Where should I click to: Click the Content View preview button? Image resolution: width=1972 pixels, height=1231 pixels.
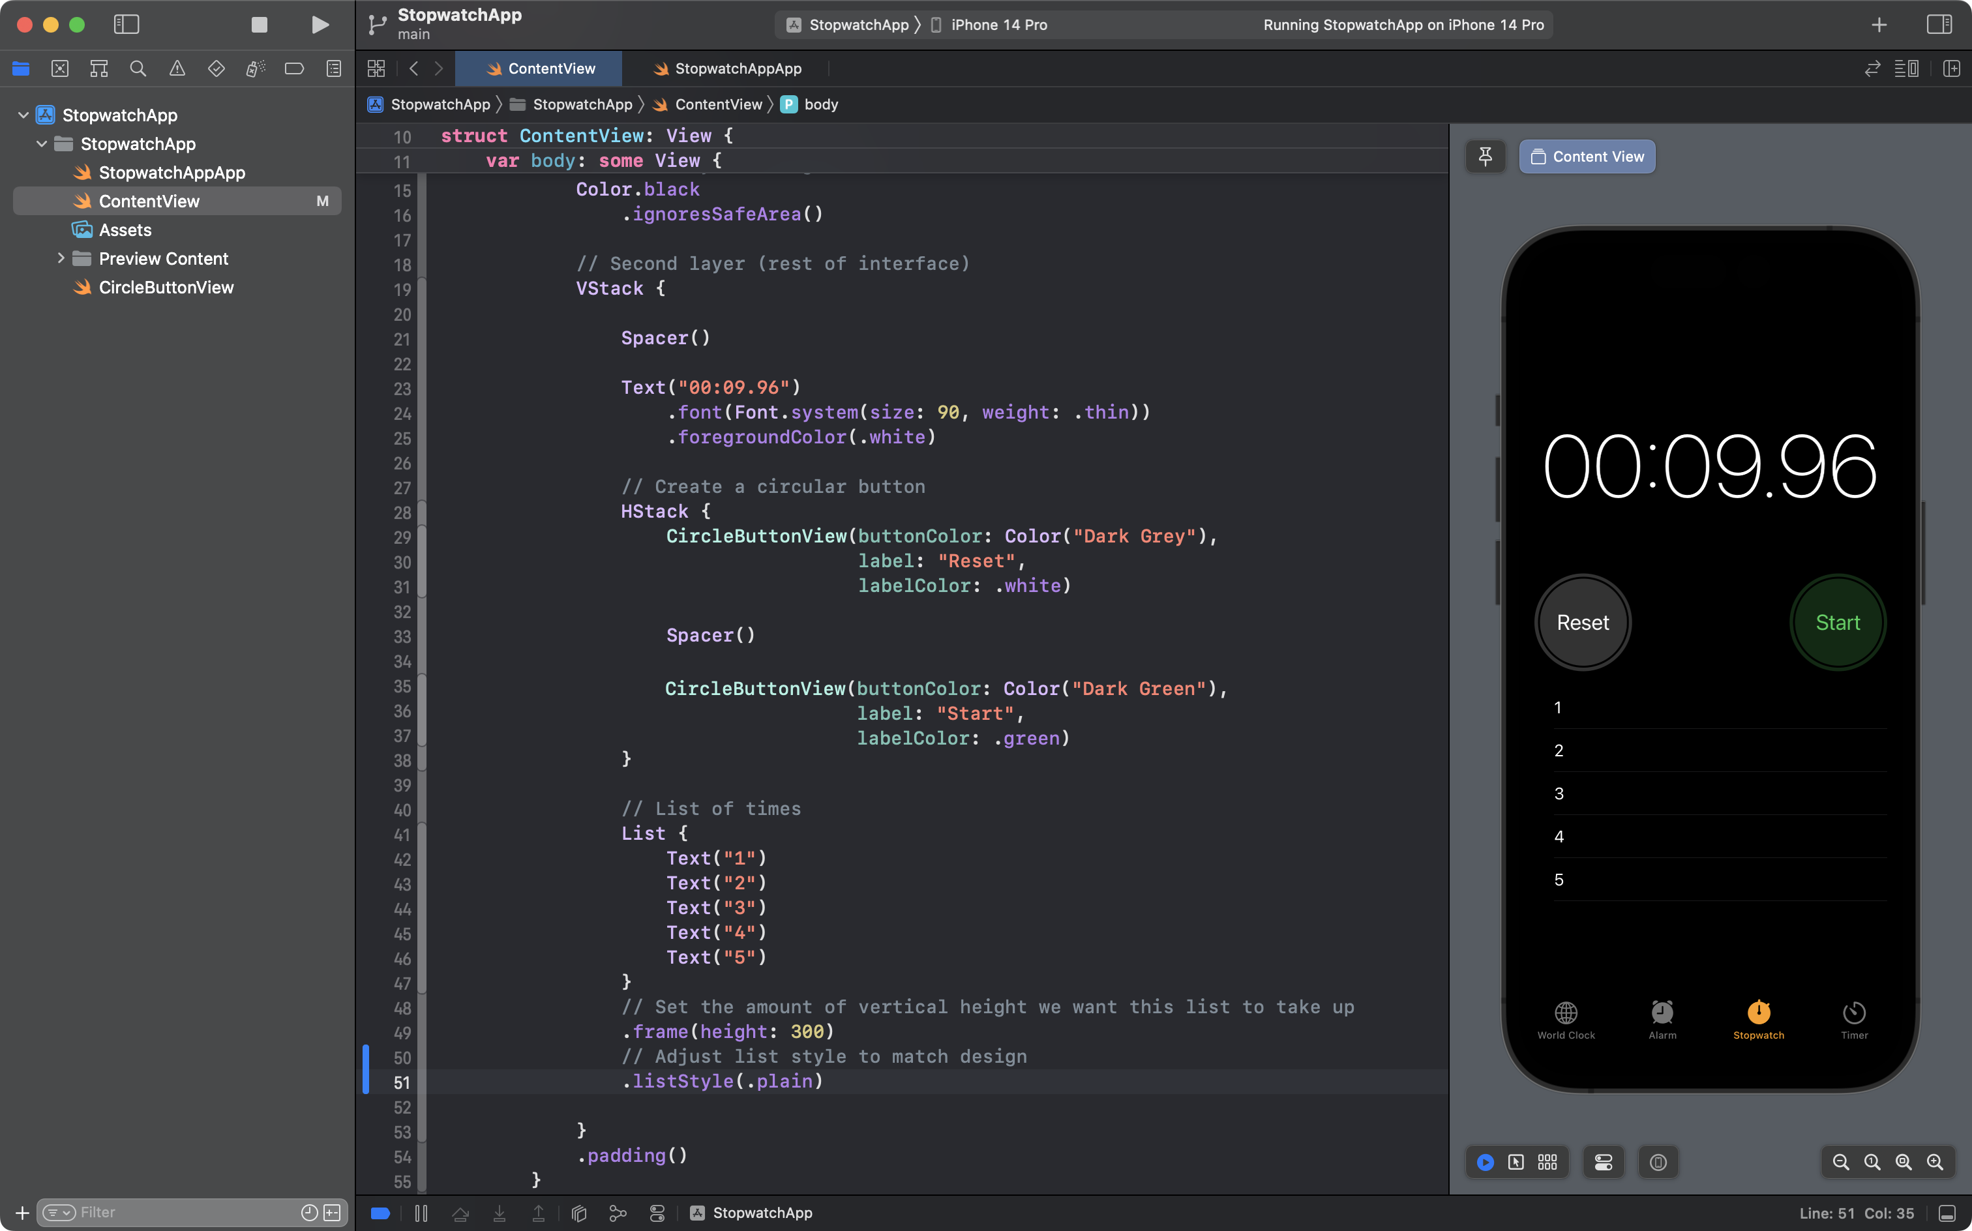click(1587, 156)
